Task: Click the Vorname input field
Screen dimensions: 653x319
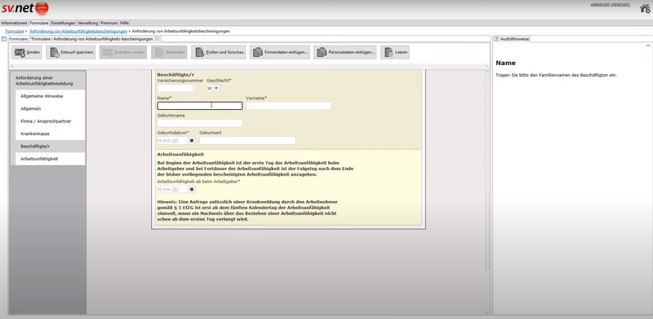Action: click(289, 106)
